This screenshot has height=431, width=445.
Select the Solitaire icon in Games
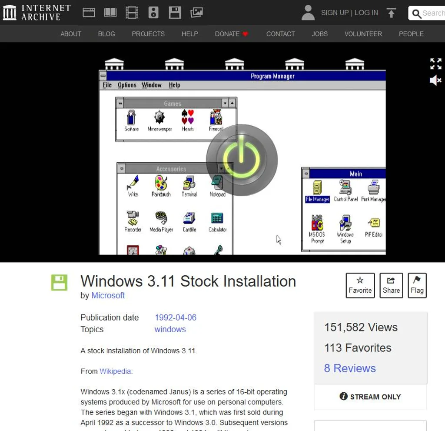[131, 121]
